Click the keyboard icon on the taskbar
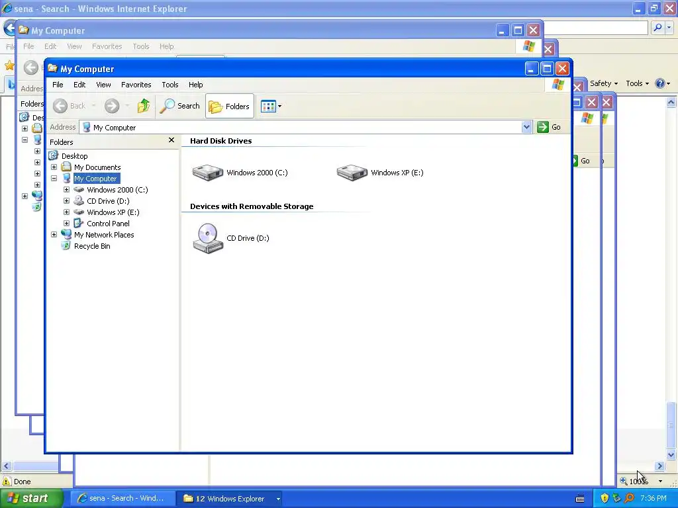 (x=580, y=499)
